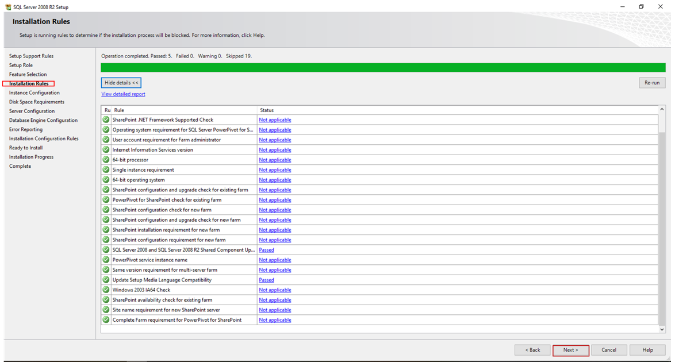Click green check icon beside SharePoint availability check for existing farm

click(106, 300)
